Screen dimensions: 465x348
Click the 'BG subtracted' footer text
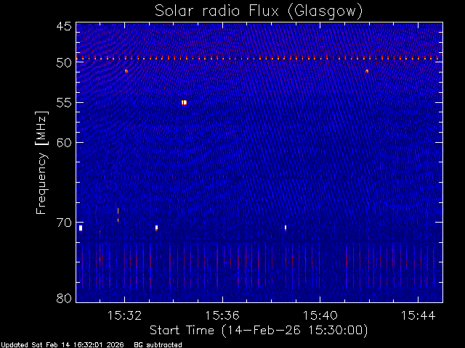click(x=158, y=345)
